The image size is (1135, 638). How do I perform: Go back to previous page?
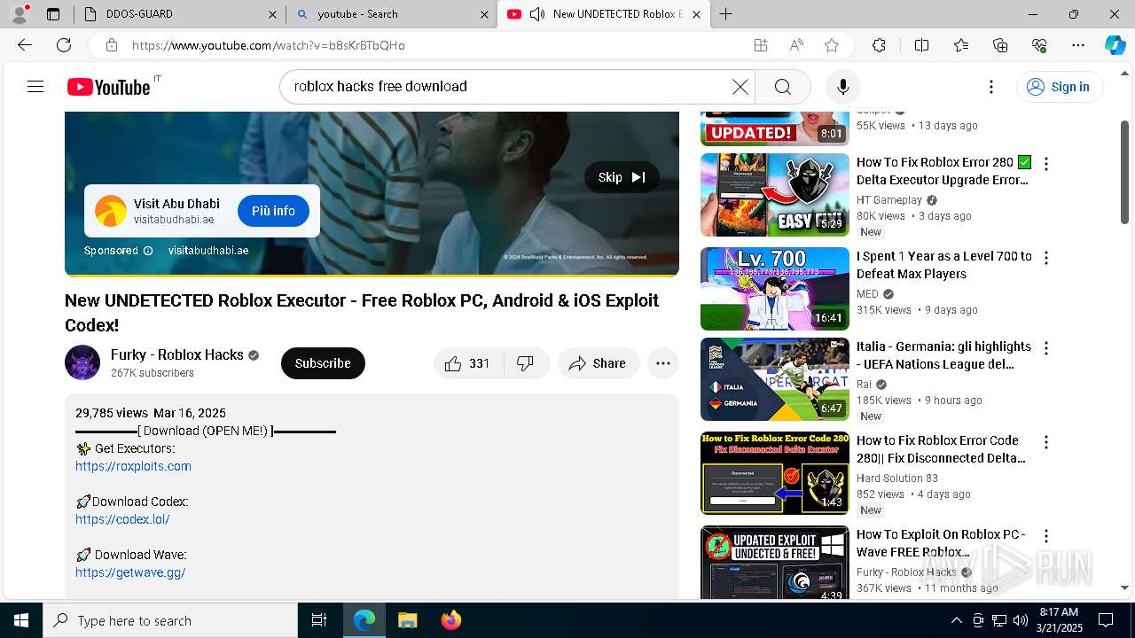pyautogui.click(x=25, y=45)
